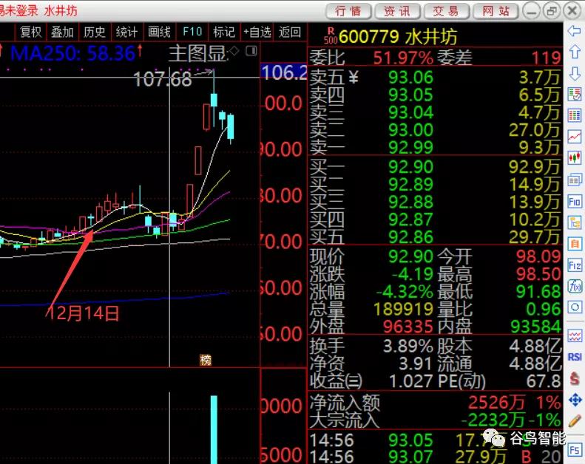Click the 总量 value 189919
The width and height of the screenshot is (585, 464).
click(x=403, y=309)
